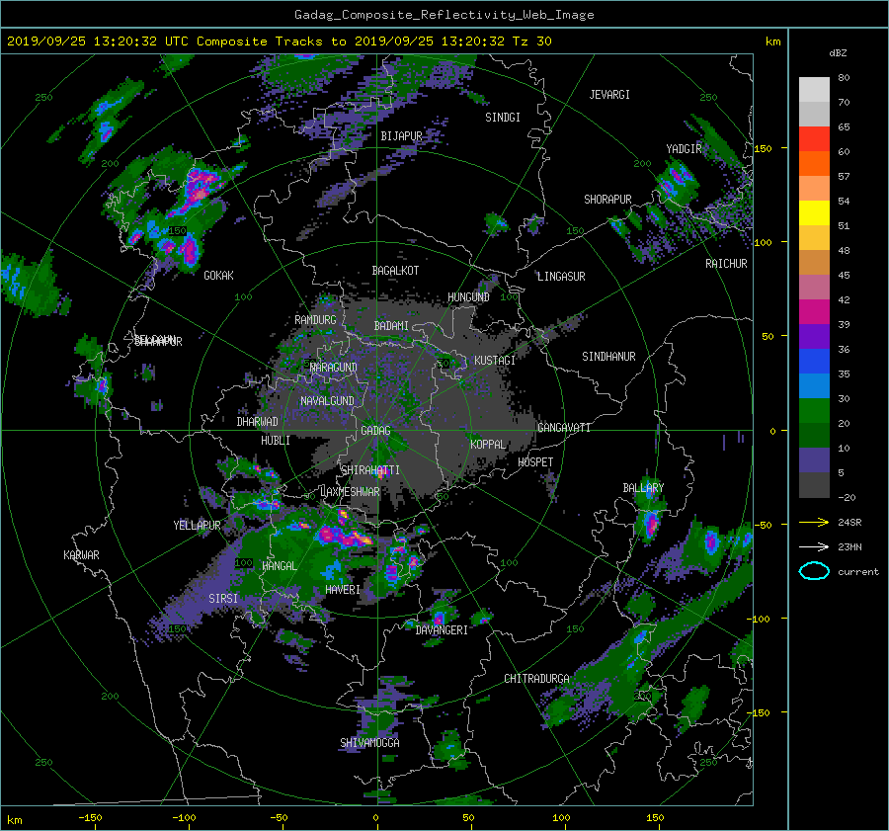
Task: Click the HANGAL label
Action: click(x=279, y=566)
